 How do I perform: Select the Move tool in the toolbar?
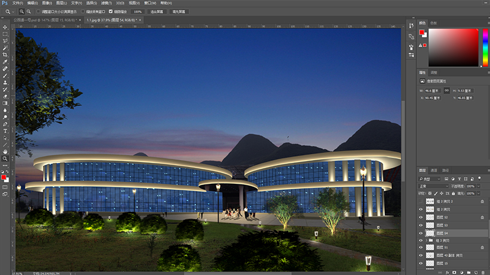click(5, 26)
